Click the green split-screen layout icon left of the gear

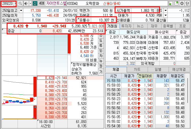[171, 3]
